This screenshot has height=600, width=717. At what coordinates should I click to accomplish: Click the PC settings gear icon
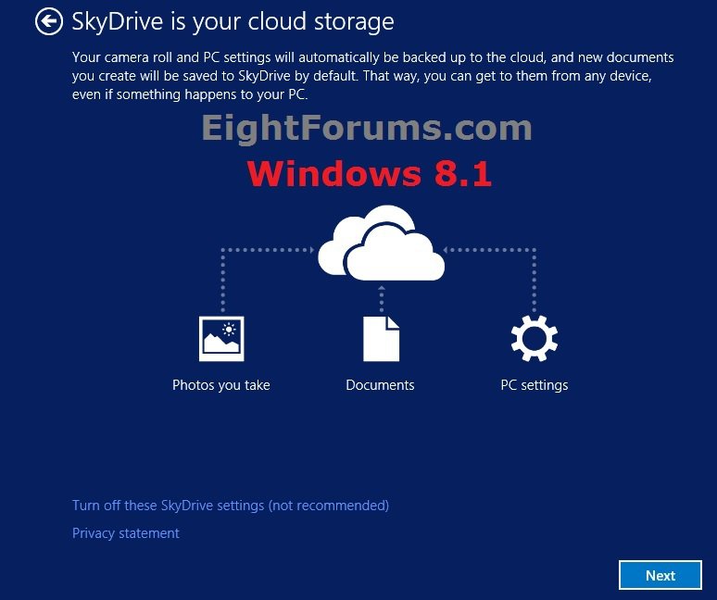[x=535, y=339]
